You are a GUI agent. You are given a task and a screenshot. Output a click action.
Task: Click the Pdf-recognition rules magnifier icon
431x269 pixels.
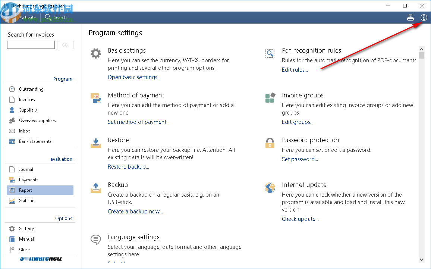coord(270,53)
